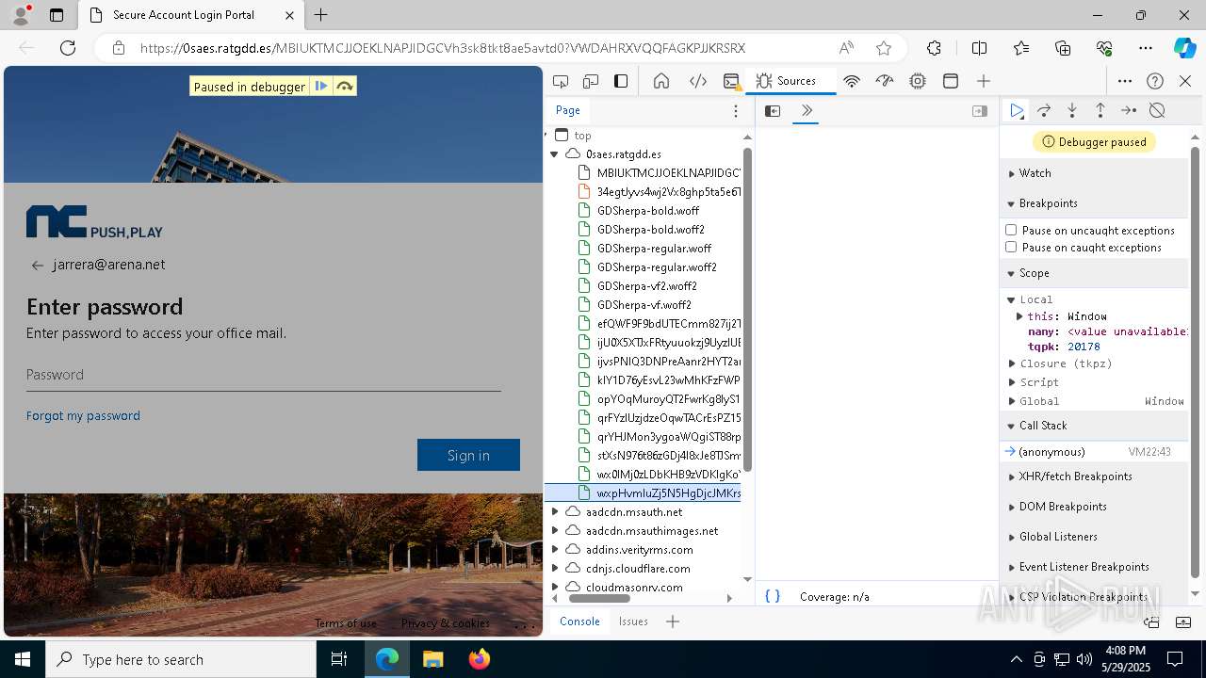
Task: Refresh the browser page
Action: coord(68,48)
